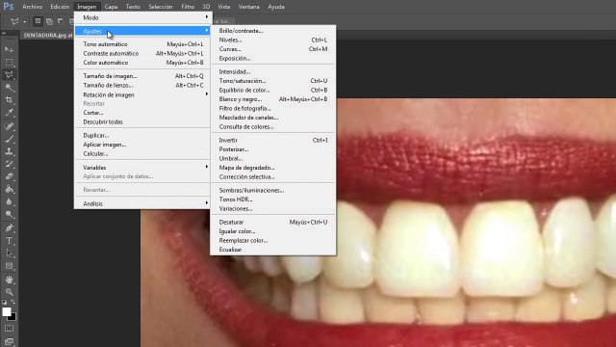Select the Zoom tool
The height and width of the screenshot is (347, 616).
point(9,292)
